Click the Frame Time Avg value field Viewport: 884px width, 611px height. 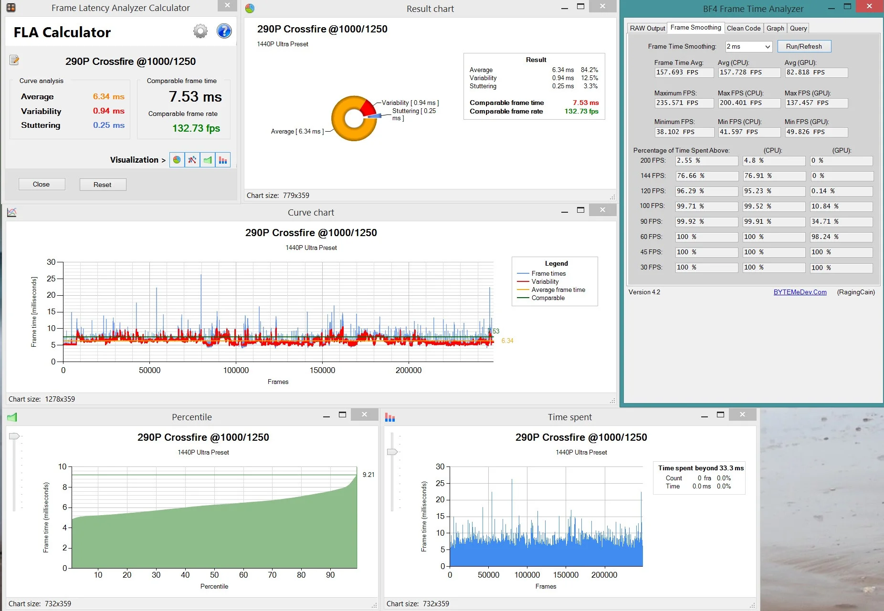pos(684,72)
